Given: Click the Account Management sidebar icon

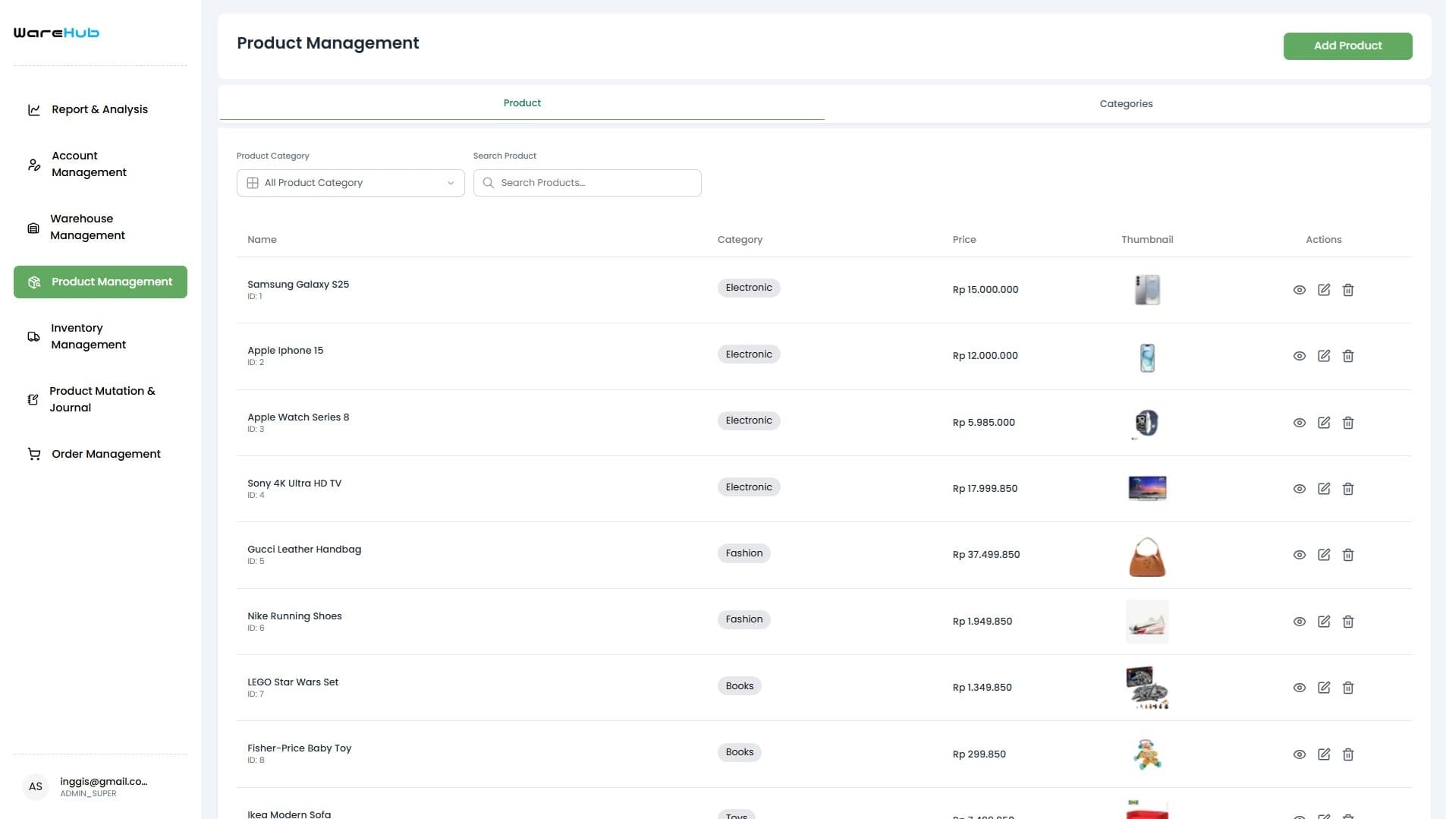Looking at the screenshot, I should 33,164.
